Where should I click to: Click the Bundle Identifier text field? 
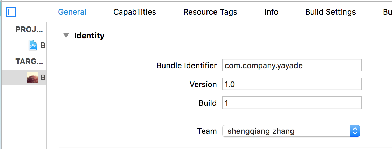[x=292, y=65]
